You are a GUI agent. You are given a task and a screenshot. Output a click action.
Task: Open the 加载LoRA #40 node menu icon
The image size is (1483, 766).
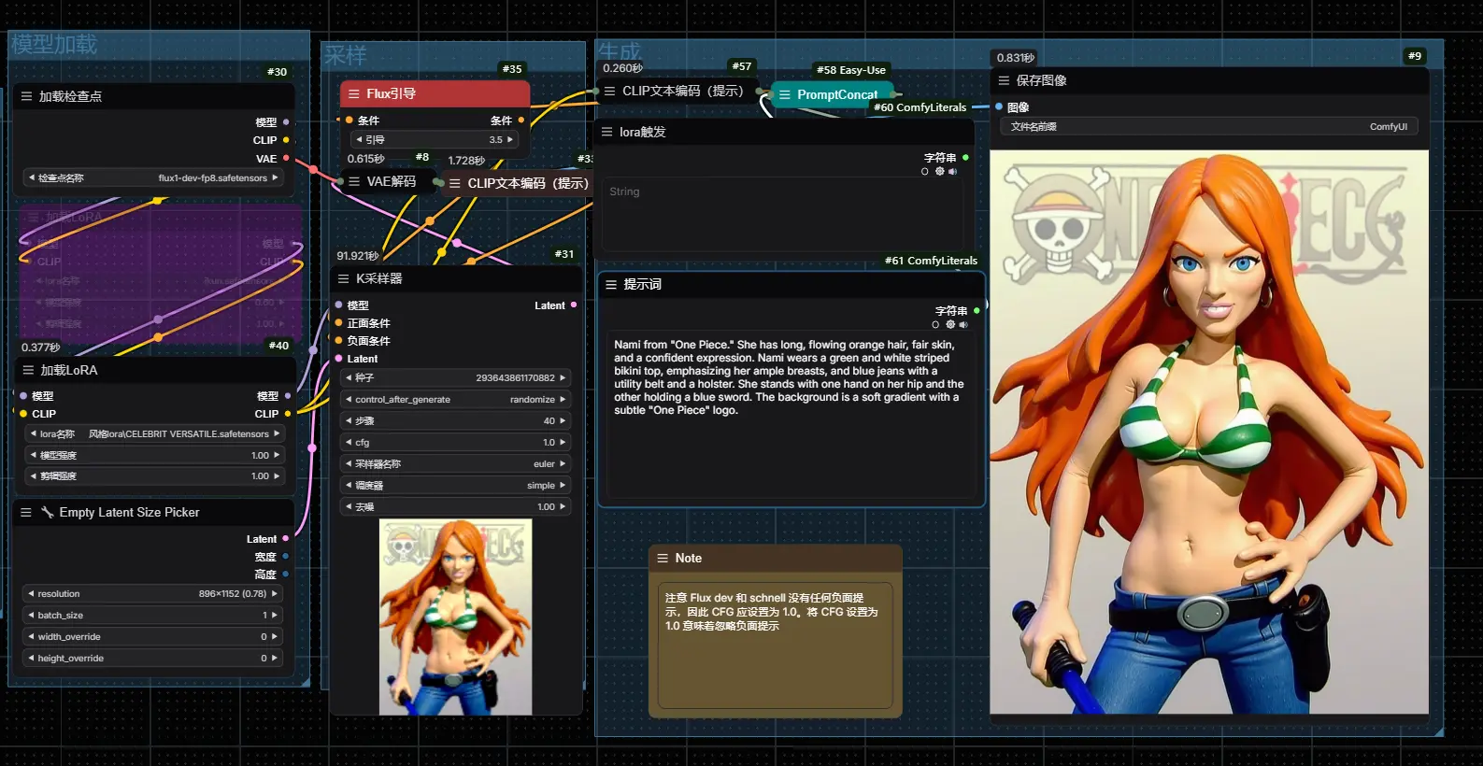point(28,370)
